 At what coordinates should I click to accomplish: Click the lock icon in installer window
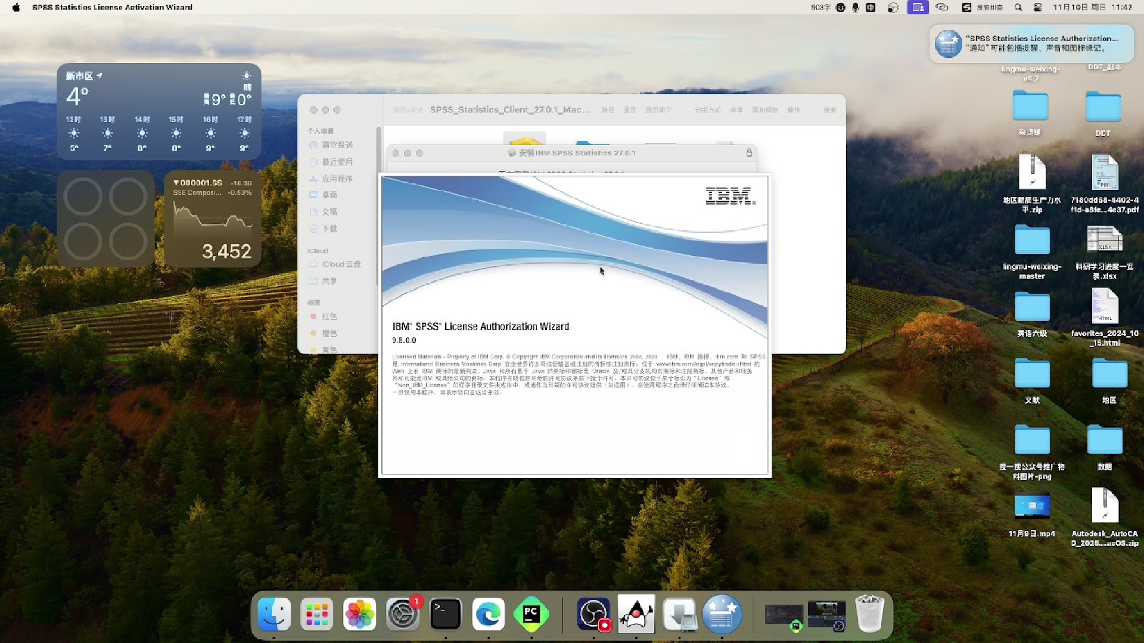pyautogui.click(x=749, y=152)
